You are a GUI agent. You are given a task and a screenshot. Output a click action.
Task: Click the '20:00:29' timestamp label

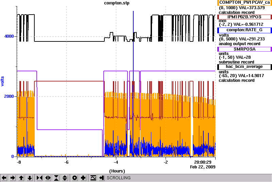tap(203, 162)
